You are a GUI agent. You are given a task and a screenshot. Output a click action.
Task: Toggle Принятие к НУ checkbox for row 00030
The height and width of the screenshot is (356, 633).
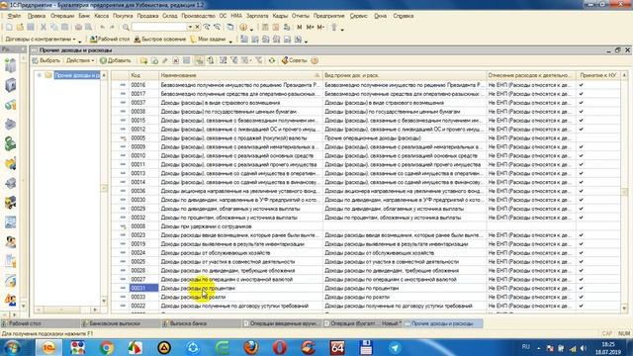[582, 200]
